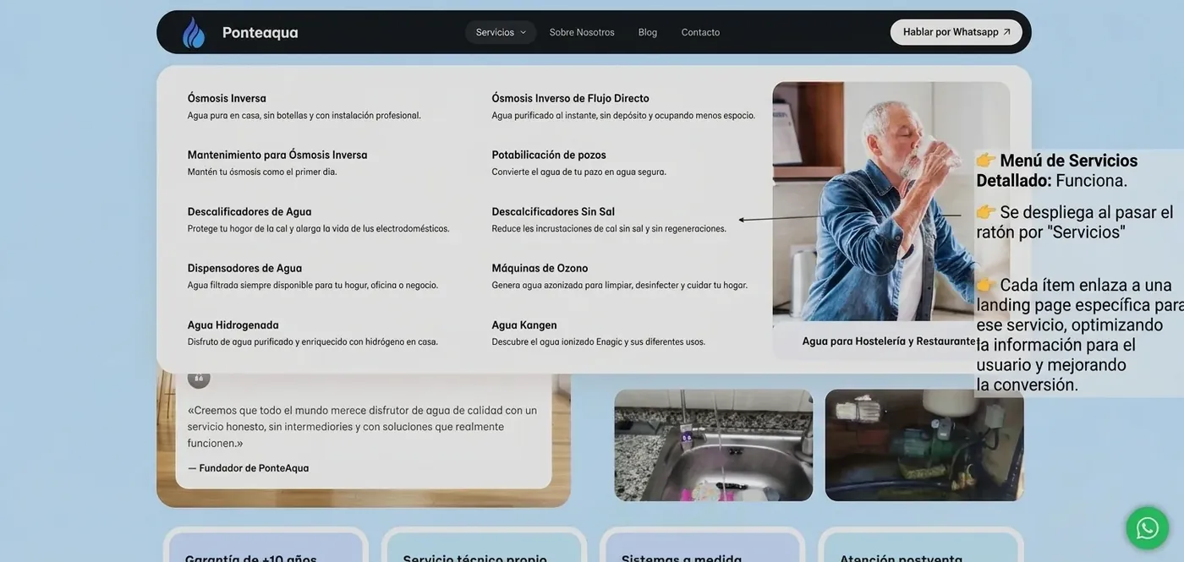1184x562 pixels.
Task: Open Agua Kangen service page
Action: pos(524,325)
